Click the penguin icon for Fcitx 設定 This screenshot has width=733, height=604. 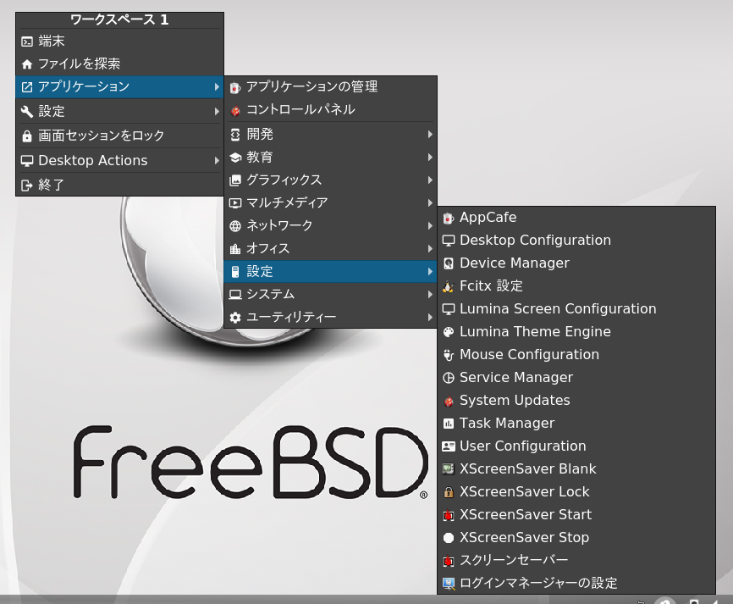[x=449, y=286]
